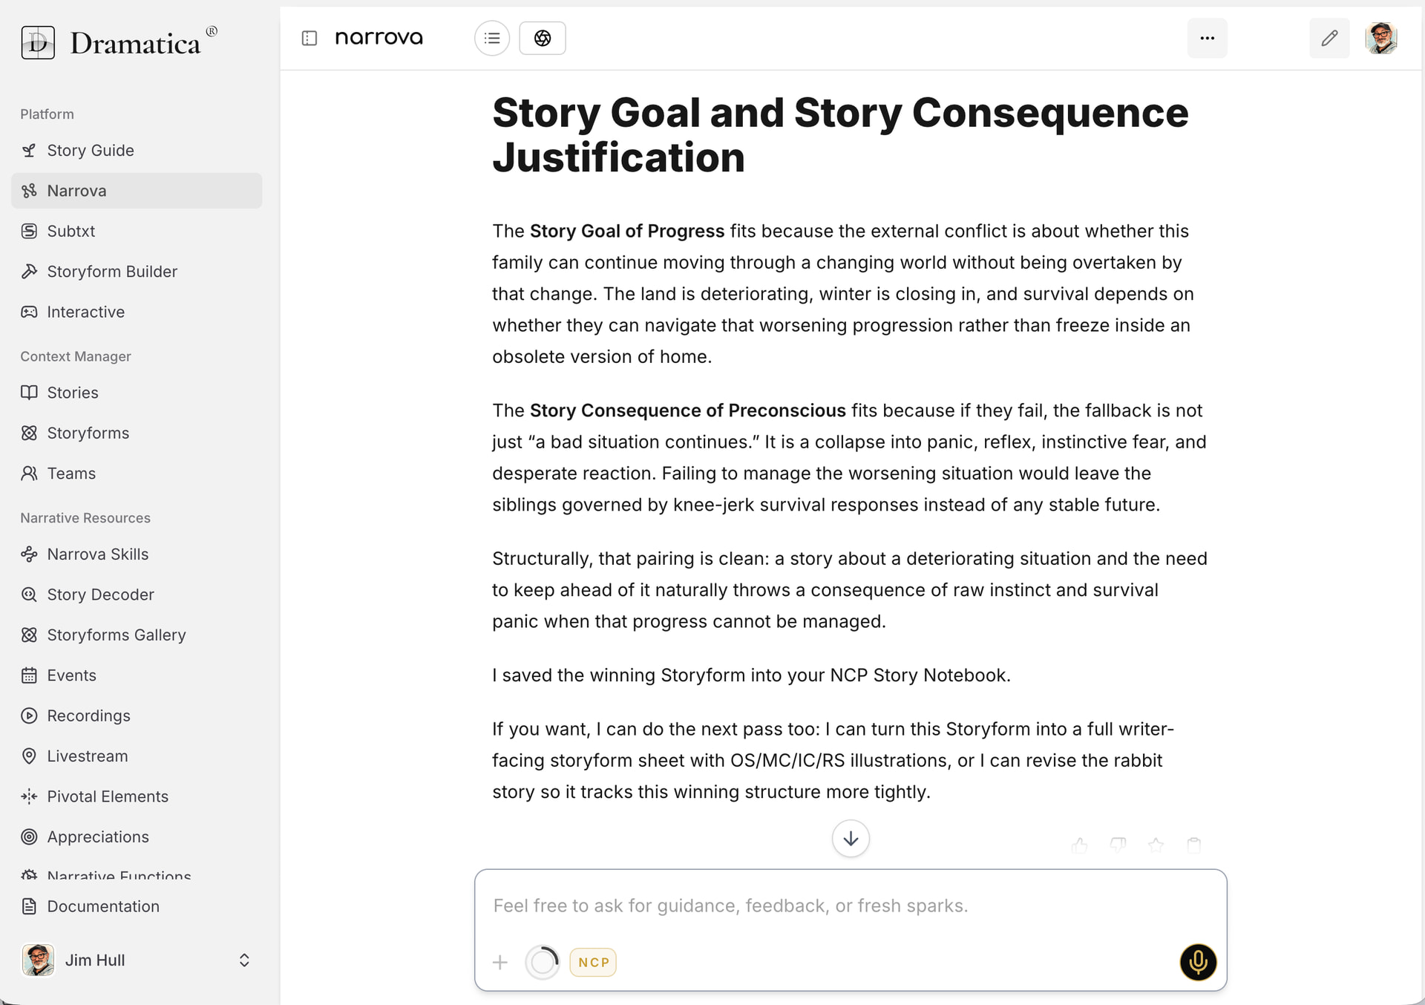Open profile avatar in top right
1425x1005 pixels.
1380,38
